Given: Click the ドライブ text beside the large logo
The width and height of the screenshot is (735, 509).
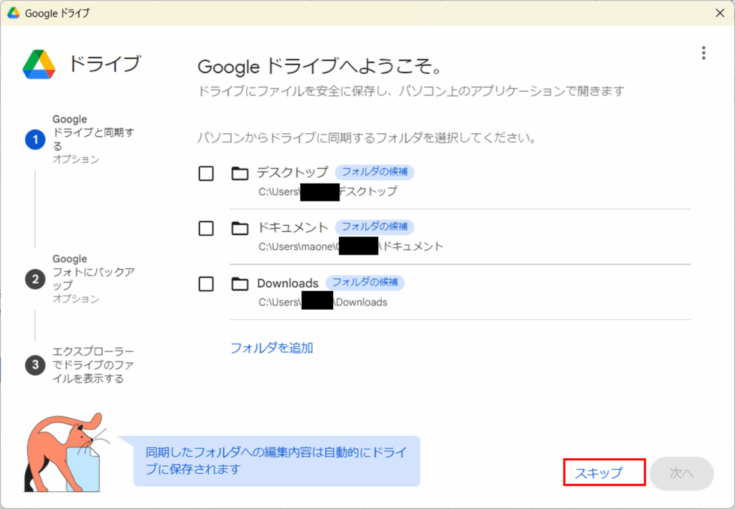Looking at the screenshot, I should pyautogui.click(x=105, y=64).
